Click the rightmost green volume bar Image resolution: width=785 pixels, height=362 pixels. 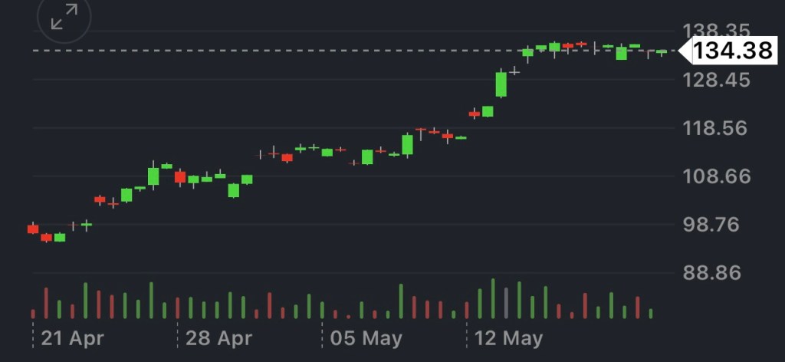[x=651, y=313]
